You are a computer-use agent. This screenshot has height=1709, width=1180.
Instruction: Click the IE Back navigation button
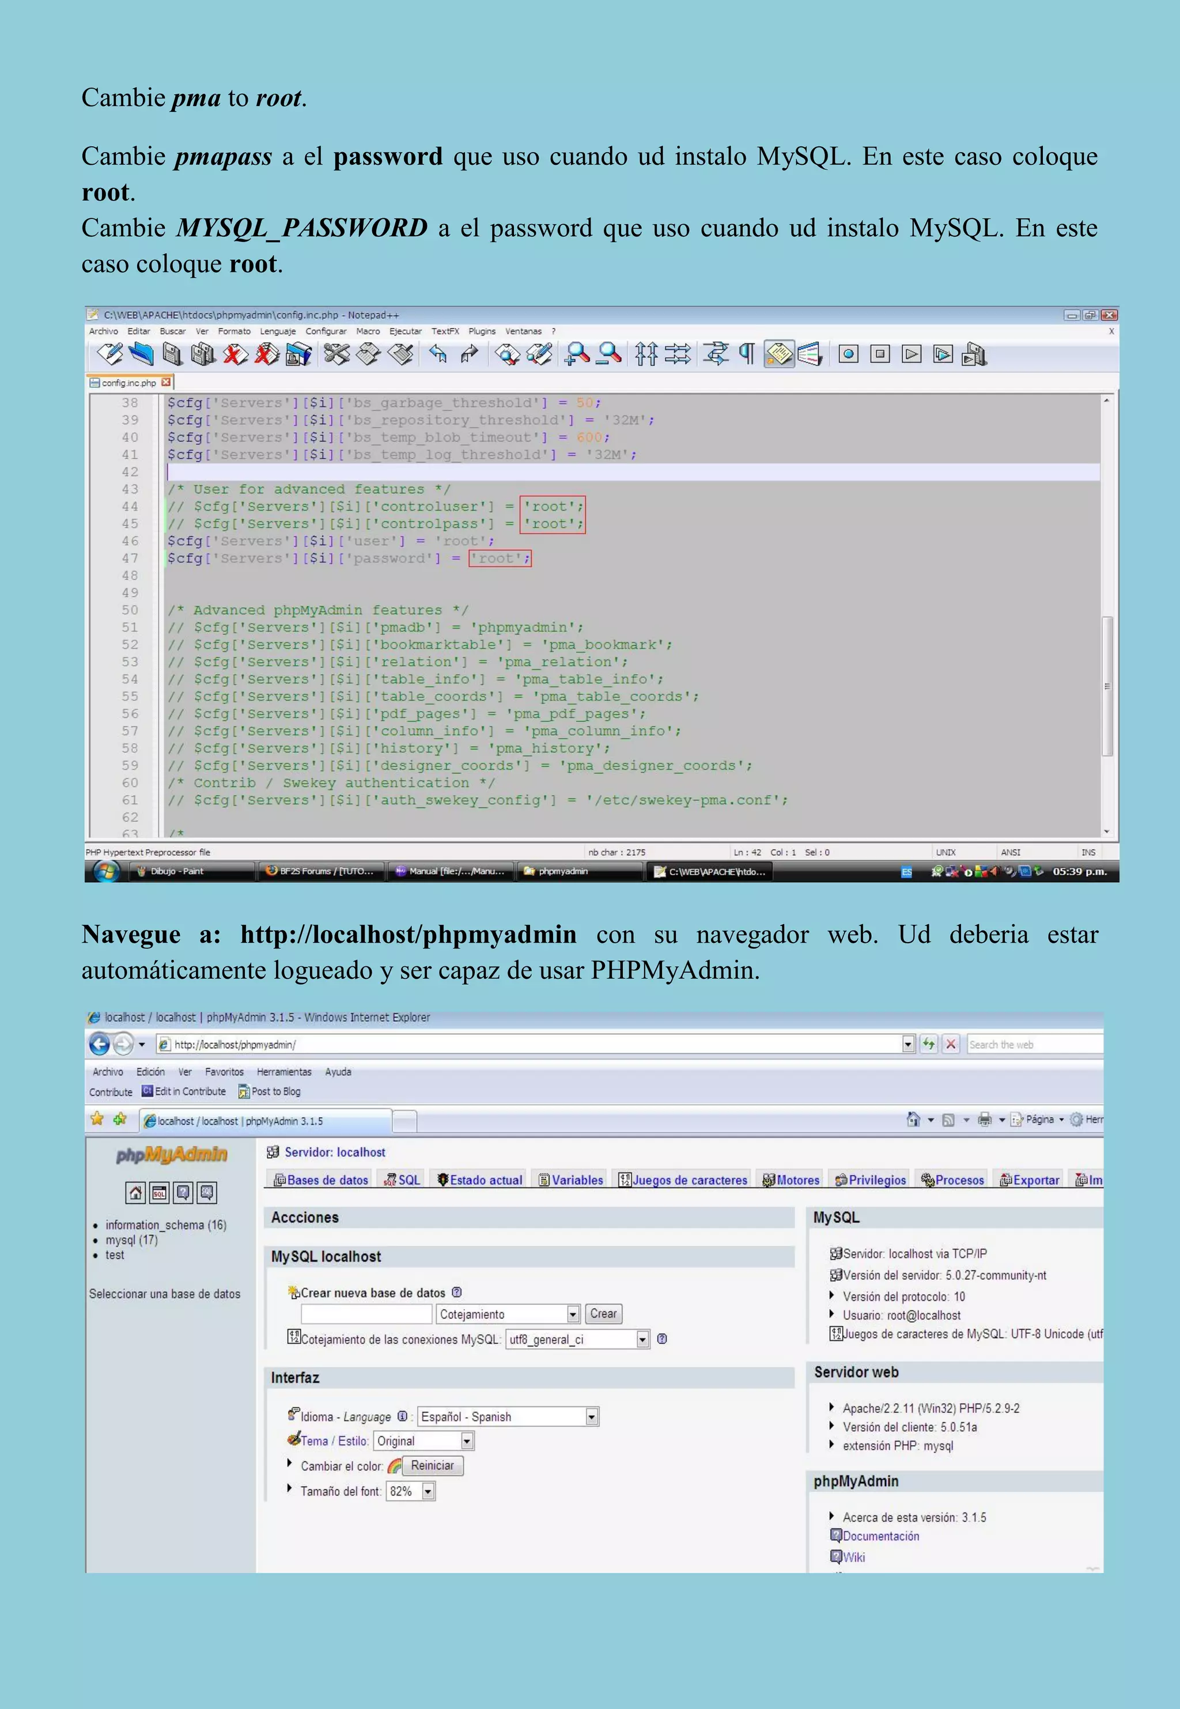point(100,1043)
